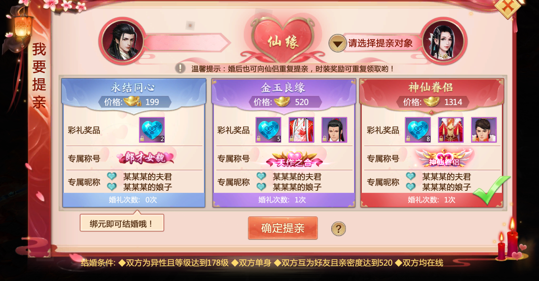
Task: Click the blue heart gem in 神仙眷侣 package
Action: click(418, 130)
